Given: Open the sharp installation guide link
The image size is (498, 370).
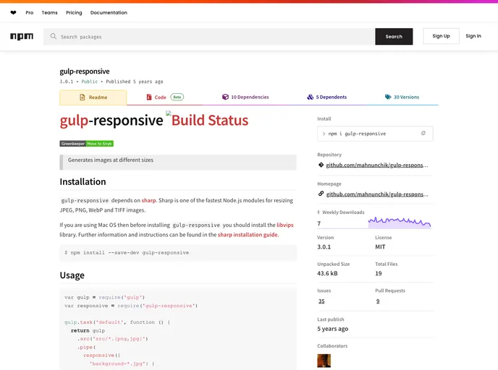Looking at the screenshot, I should (248, 235).
